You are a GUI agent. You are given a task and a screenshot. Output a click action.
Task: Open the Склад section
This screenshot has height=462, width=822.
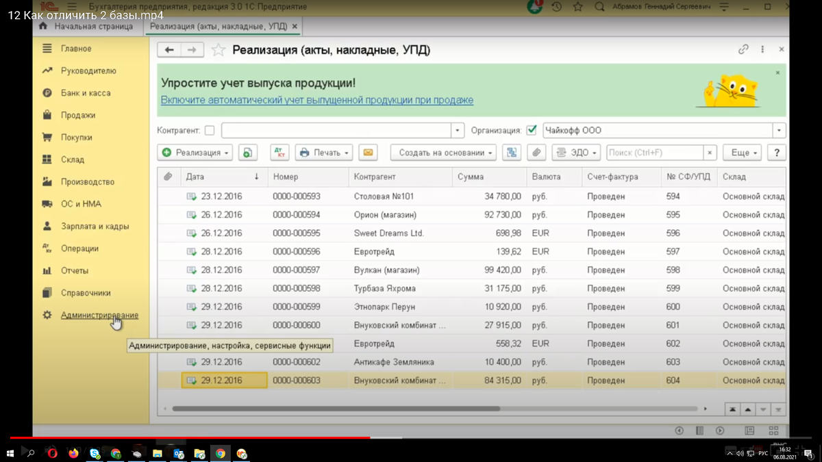(x=72, y=159)
